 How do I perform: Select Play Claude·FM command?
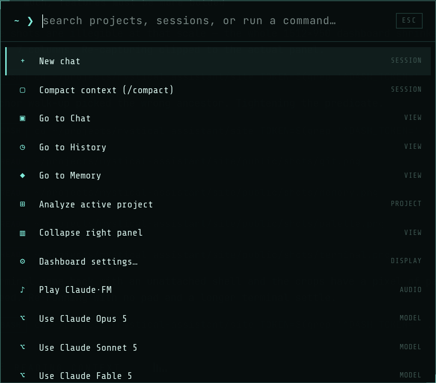pyautogui.click(x=218, y=290)
